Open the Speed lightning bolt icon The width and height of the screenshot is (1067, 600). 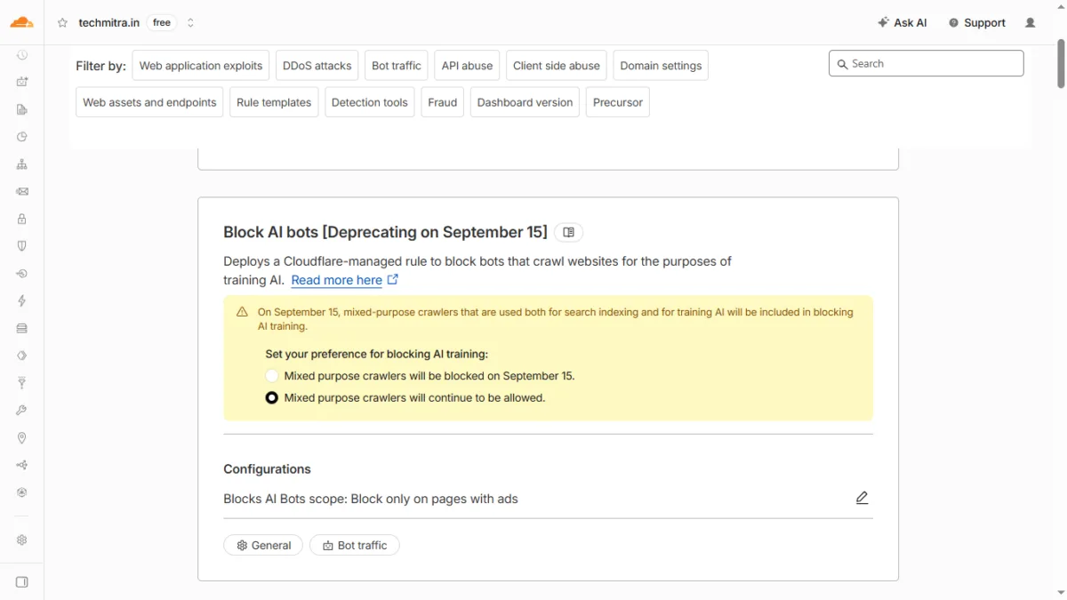pos(22,301)
